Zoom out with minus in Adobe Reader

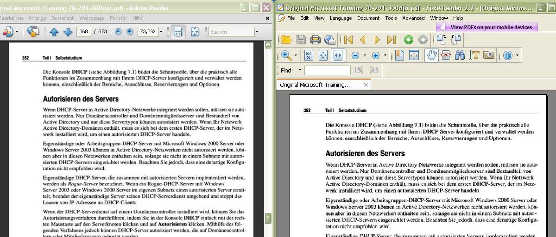pos(118,31)
